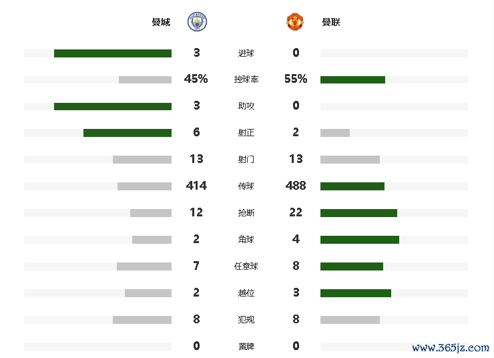494x358 pixels.
Task: Open the www.365jz.com watermark link
Action: tap(451, 347)
